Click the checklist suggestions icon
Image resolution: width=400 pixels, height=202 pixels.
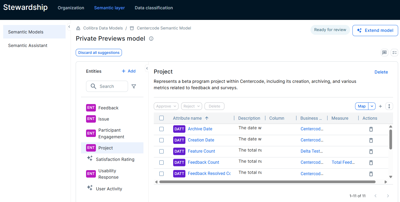394,53
